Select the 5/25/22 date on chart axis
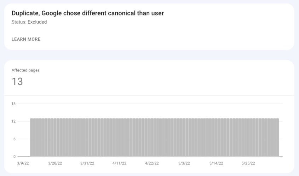This screenshot has height=176, width=299. (x=248, y=163)
